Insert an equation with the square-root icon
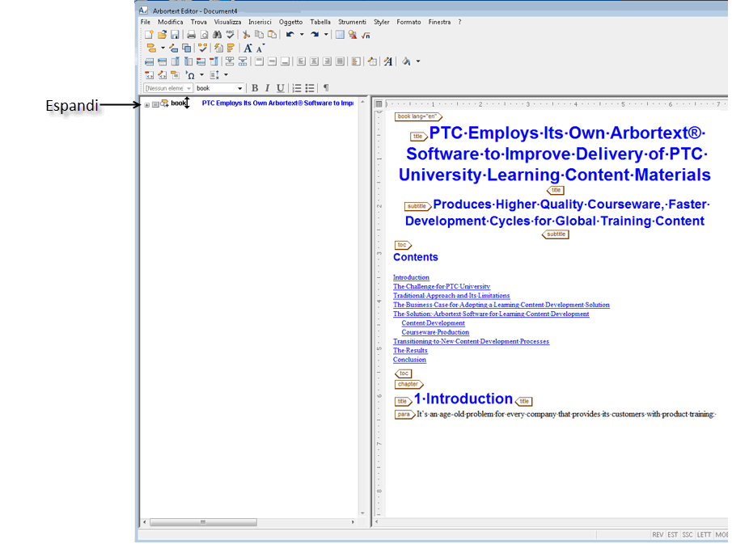 (x=366, y=35)
